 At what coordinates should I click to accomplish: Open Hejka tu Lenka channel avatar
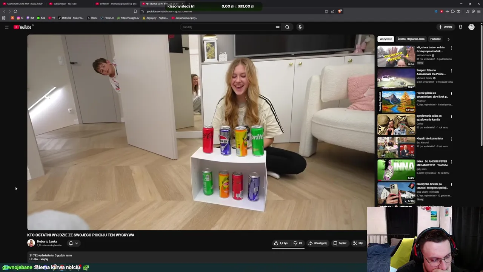tap(31, 243)
